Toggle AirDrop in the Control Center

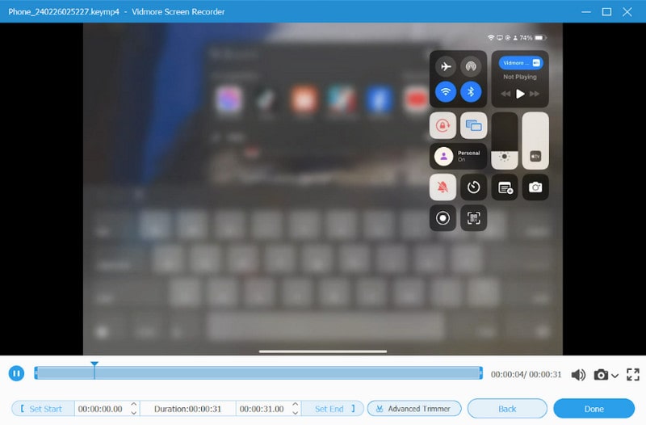click(471, 66)
